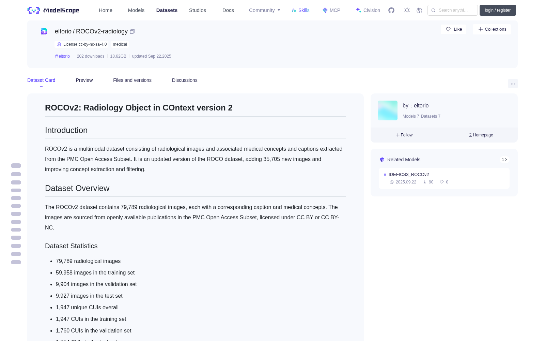Click the medical tag
545x341 pixels.
(x=120, y=44)
